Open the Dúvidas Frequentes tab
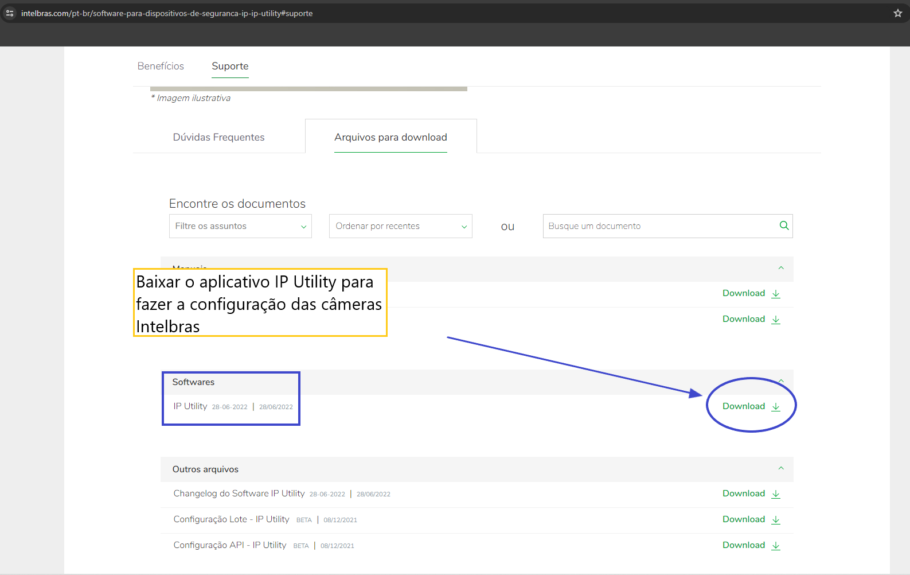 219,137
